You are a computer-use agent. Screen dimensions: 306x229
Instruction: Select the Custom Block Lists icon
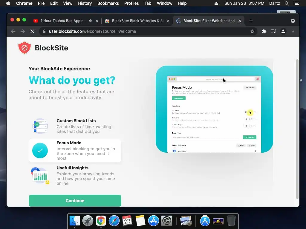coord(40,126)
